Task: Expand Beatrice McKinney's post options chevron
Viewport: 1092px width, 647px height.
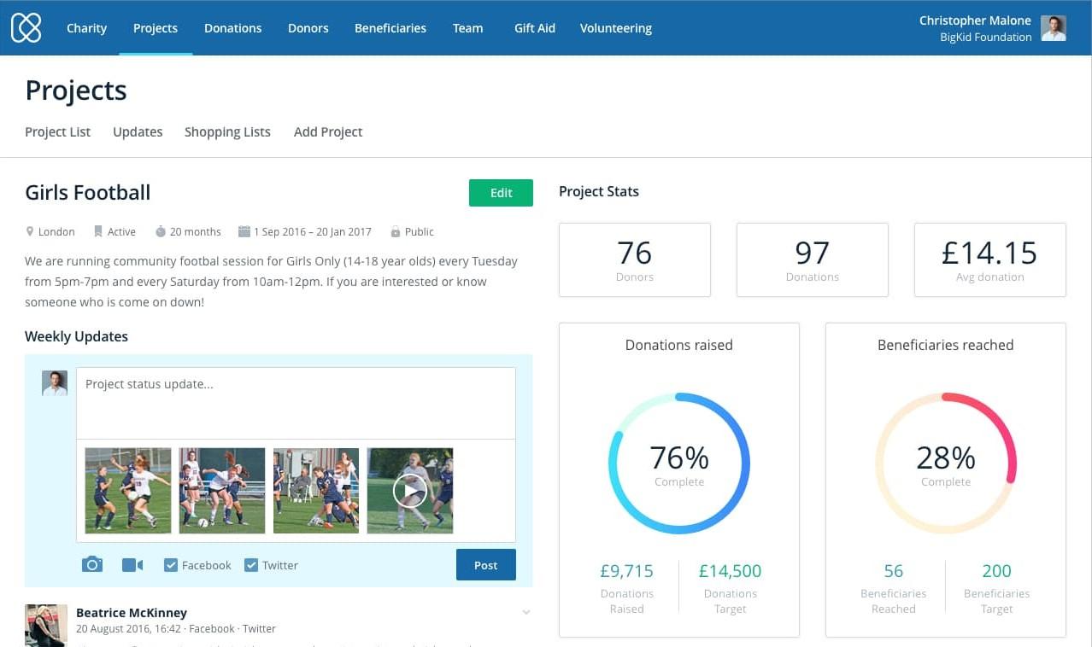Action: tap(526, 612)
